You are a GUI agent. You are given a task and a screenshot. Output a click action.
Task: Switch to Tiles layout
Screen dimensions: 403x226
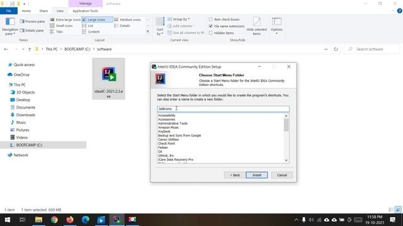[x=57, y=32]
